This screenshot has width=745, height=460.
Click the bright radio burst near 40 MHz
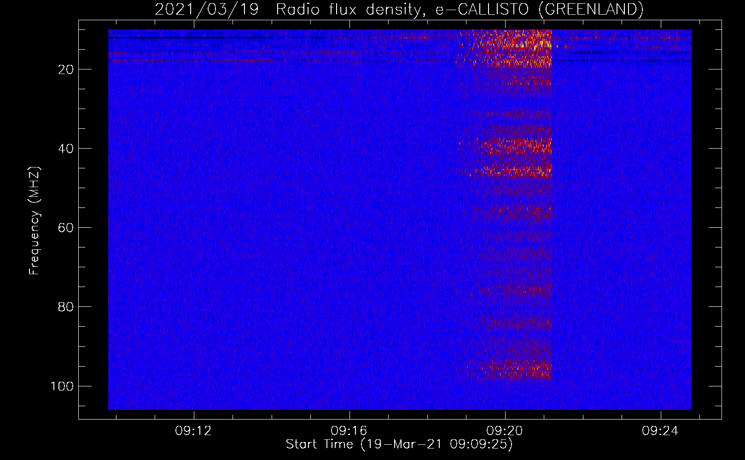click(511, 146)
